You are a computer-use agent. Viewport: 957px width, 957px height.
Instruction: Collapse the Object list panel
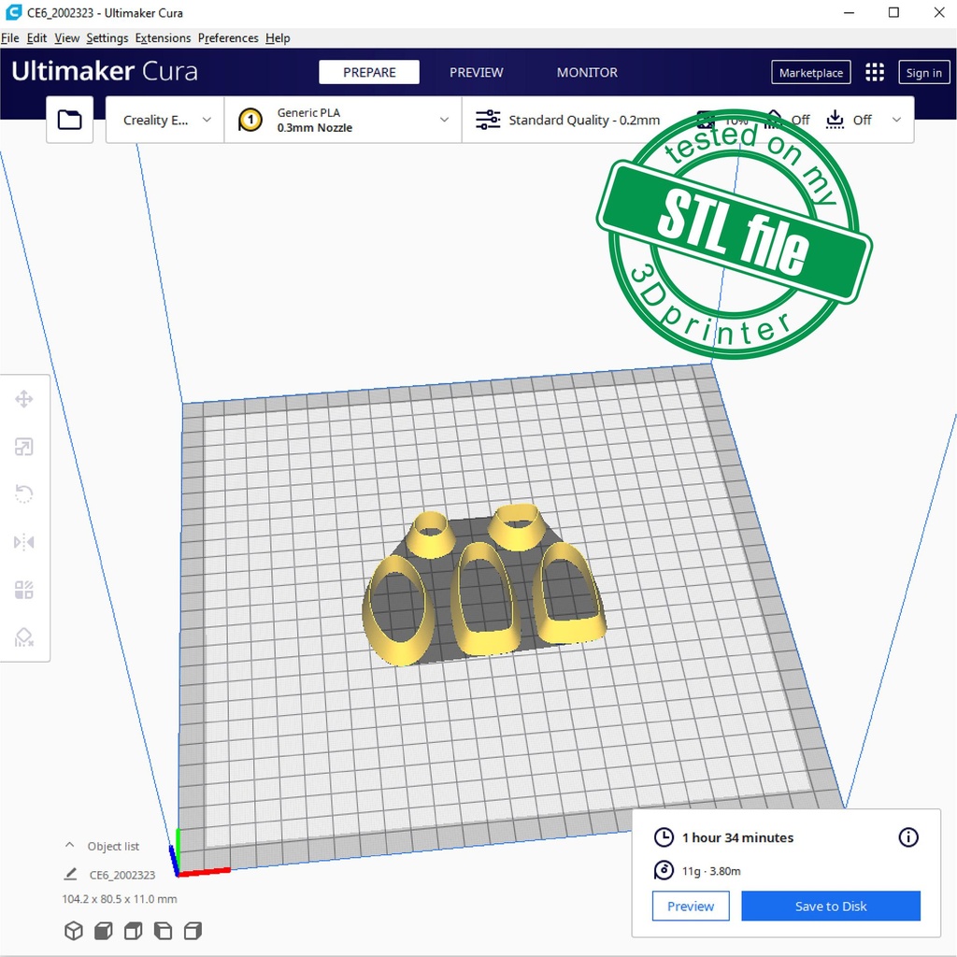[70, 846]
